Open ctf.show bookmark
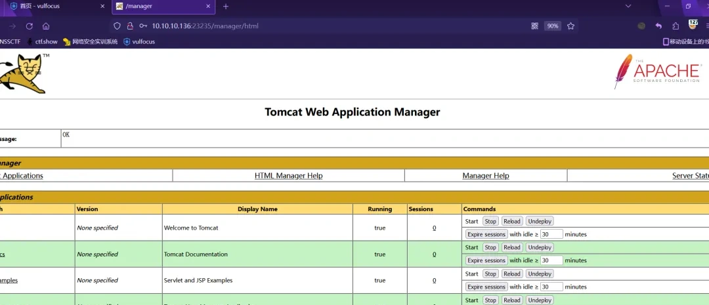The image size is (709, 305). click(x=42, y=41)
